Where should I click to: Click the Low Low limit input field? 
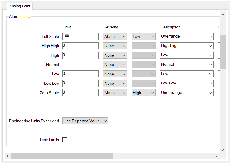tap(81, 83)
